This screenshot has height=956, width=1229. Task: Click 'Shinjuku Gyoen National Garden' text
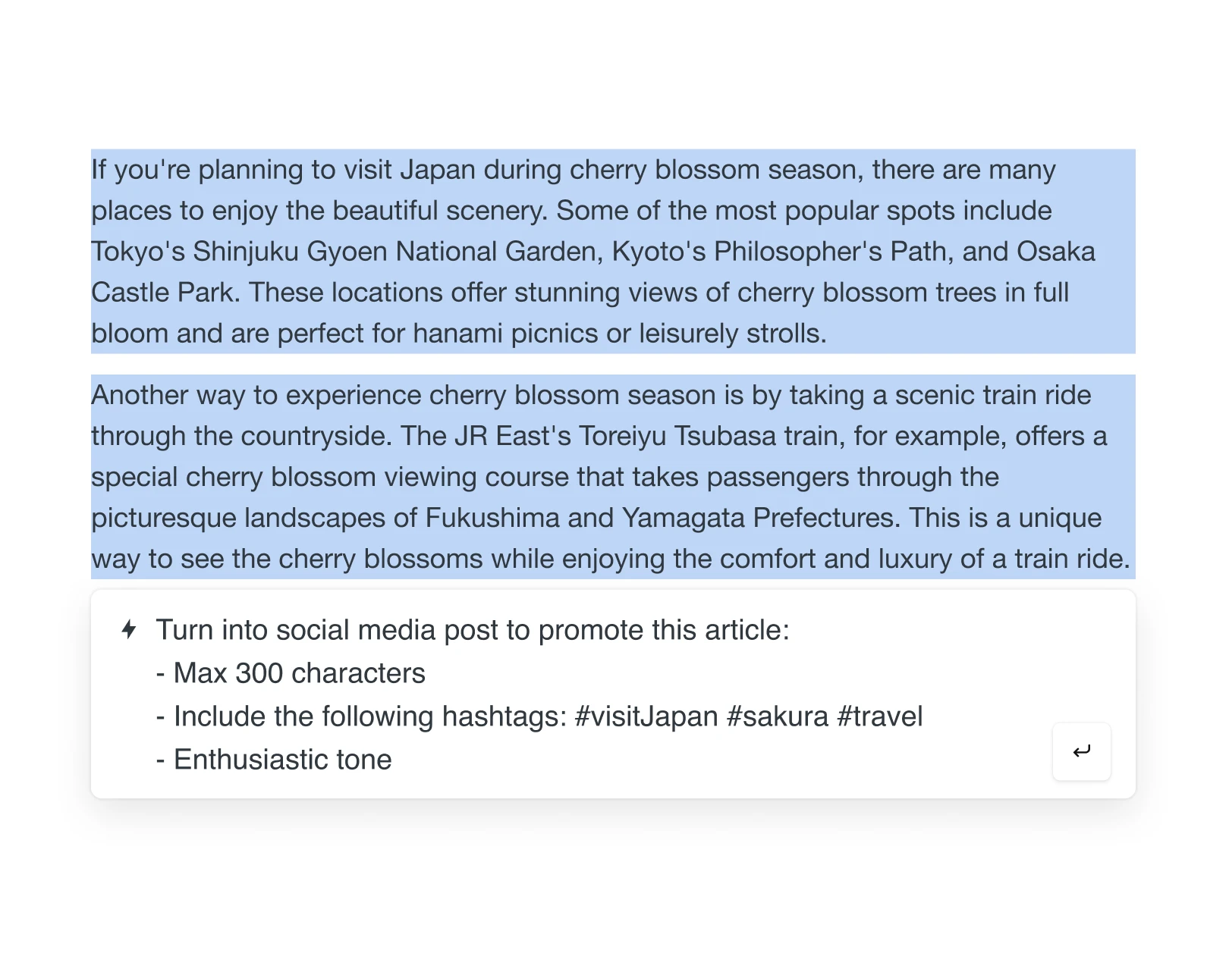click(x=398, y=252)
